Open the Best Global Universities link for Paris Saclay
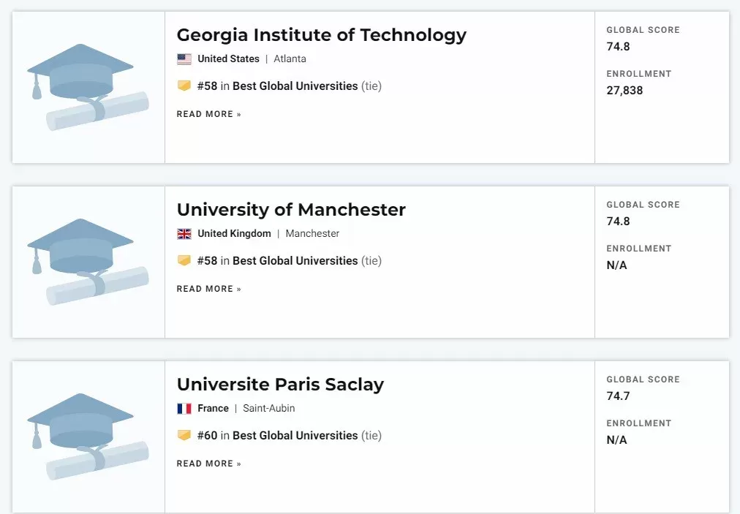Viewport: 740px width, 514px height. [x=295, y=435]
